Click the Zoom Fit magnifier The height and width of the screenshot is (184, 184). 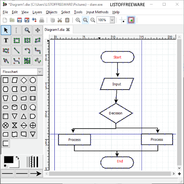(85, 20)
